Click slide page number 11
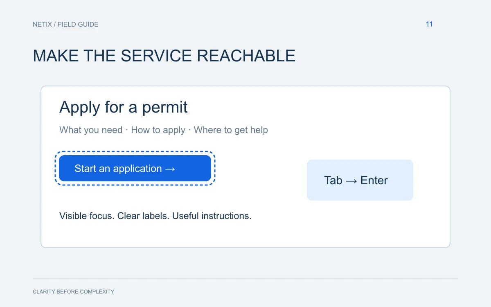Screen dimensions: 491x307 tap(429, 24)
